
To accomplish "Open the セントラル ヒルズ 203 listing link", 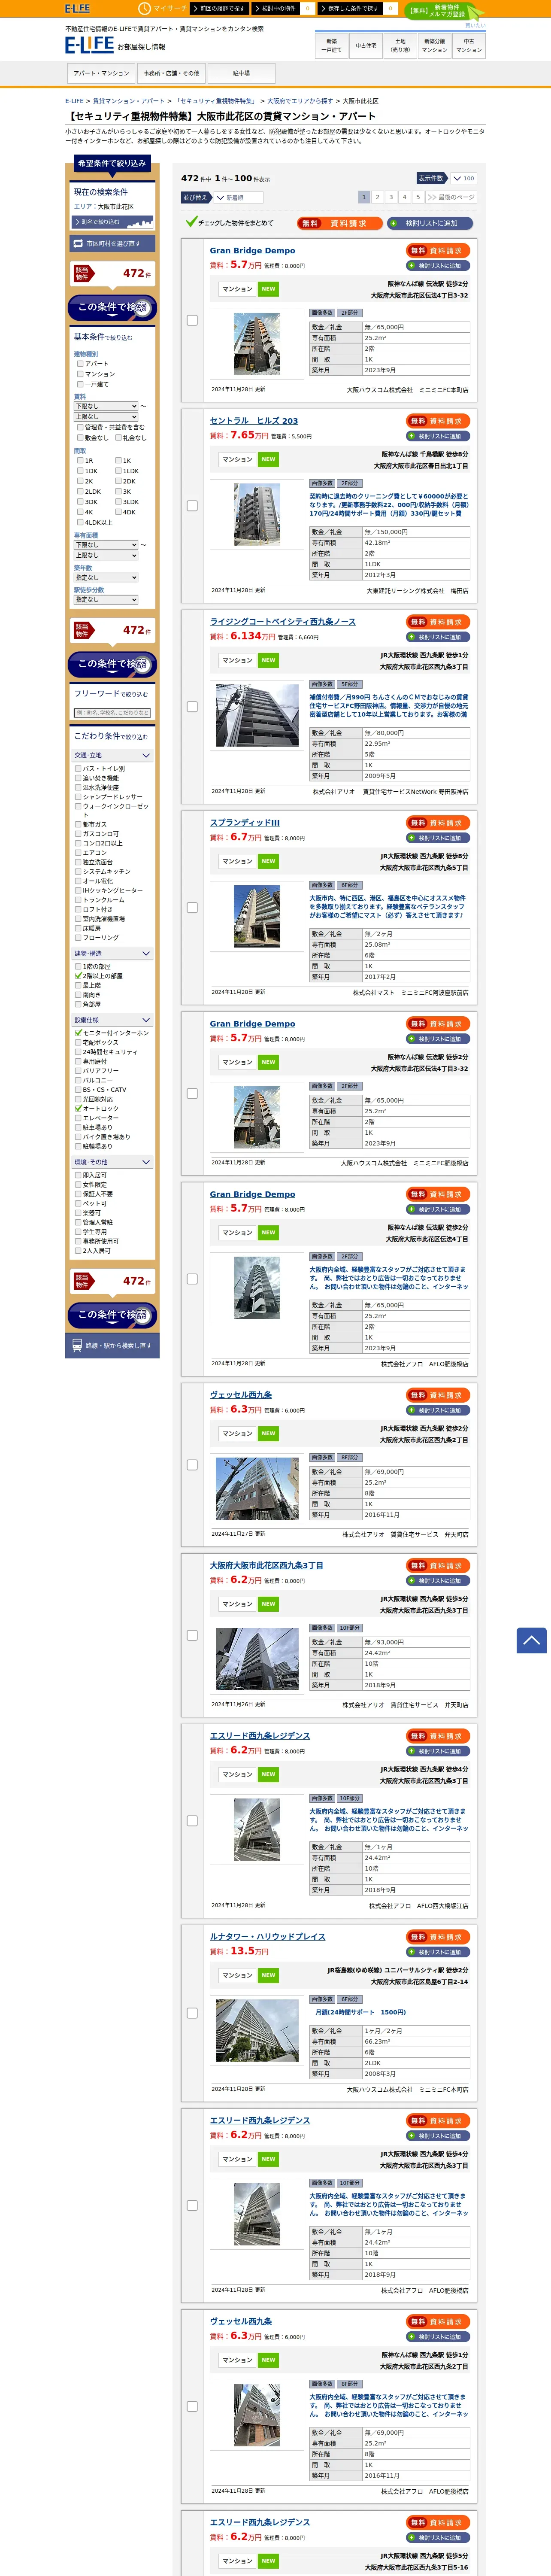I will point(254,421).
